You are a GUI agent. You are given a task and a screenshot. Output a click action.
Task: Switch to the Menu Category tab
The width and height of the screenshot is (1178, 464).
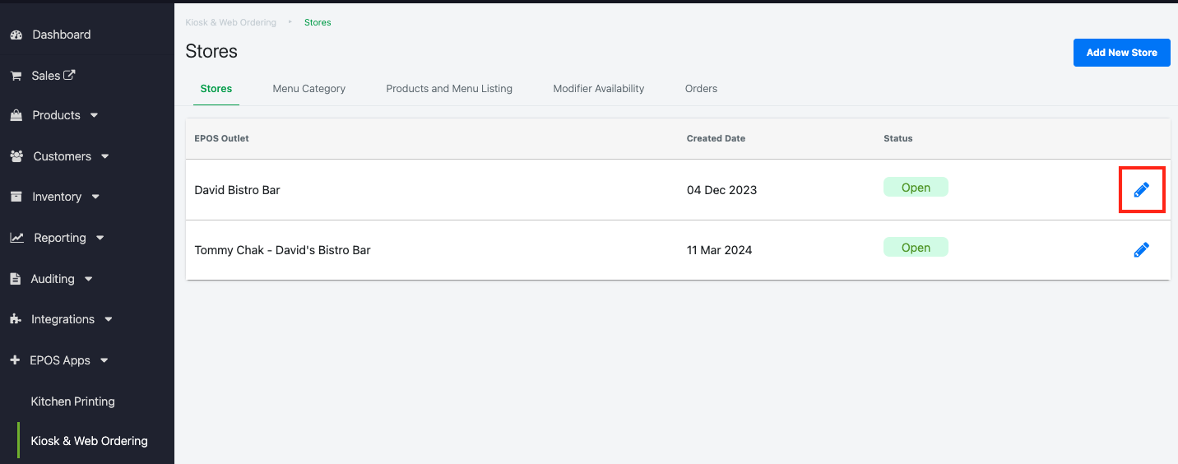point(308,89)
